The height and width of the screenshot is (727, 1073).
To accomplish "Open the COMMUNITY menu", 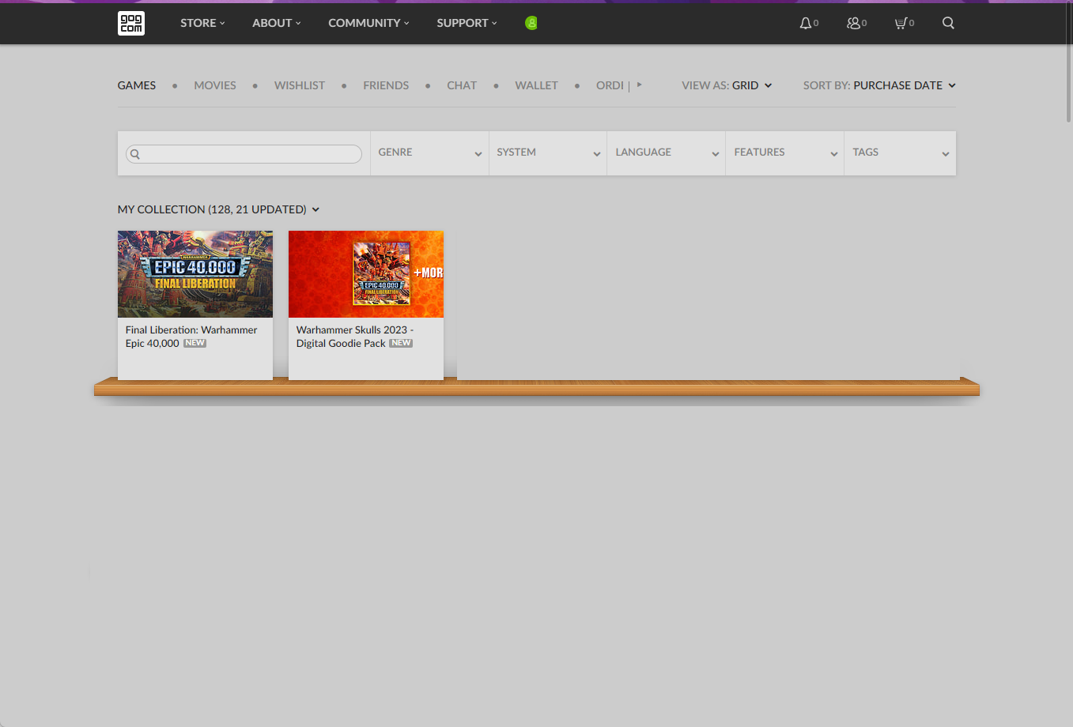I will (368, 23).
